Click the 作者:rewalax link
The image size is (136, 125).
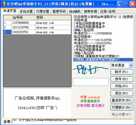[x=90, y=97]
